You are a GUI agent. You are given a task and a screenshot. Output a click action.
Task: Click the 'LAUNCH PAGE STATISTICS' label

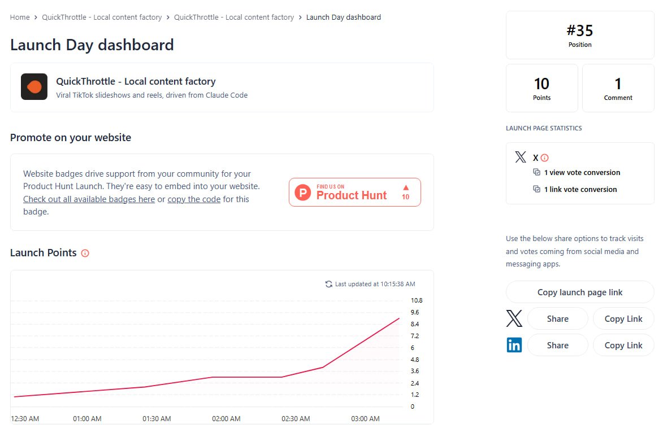[x=544, y=128]
